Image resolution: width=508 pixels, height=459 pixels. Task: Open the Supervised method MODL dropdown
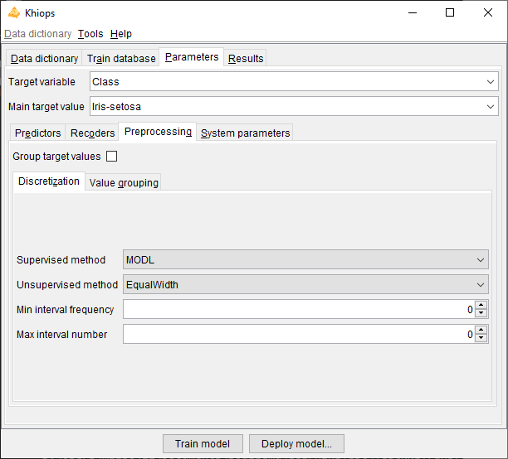[481, 260]
